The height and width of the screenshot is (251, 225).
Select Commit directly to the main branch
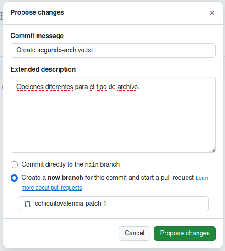pos(14,165)
